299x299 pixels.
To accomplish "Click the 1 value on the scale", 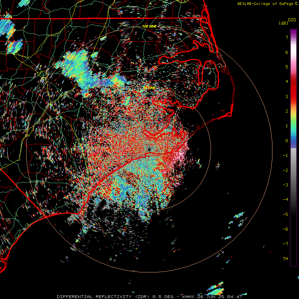I will [x=287, y=126].
